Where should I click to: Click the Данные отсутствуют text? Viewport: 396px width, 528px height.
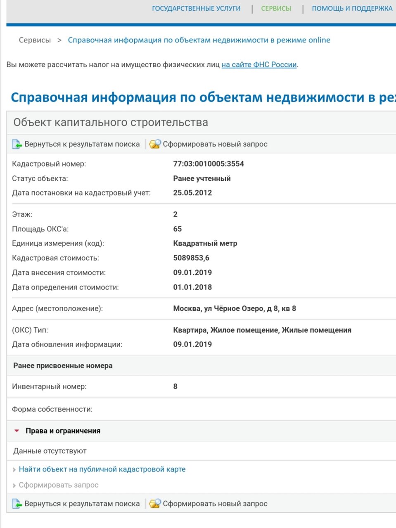click(50, 451)
